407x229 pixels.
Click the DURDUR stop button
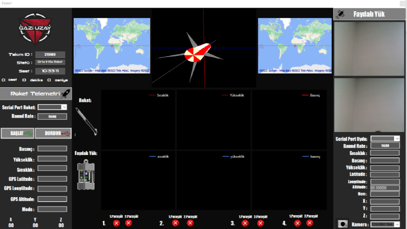click(53, 133)
